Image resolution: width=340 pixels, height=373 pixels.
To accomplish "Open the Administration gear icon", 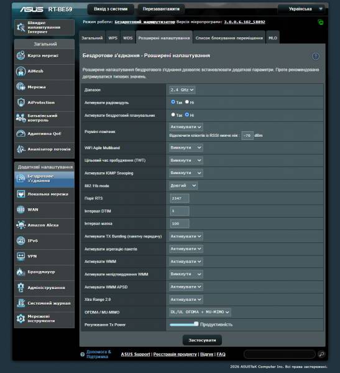I will 21,287.
